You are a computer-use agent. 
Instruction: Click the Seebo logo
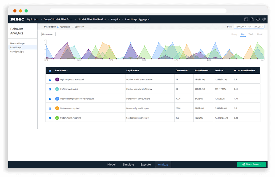click(x=17, y=19)
